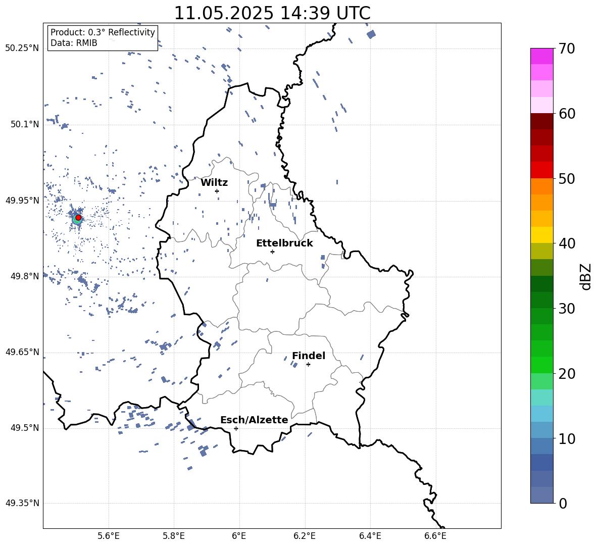Screen dimensions: 598x546
Task: Click the colorbar tick label 30
Action: tap(567, 309)
